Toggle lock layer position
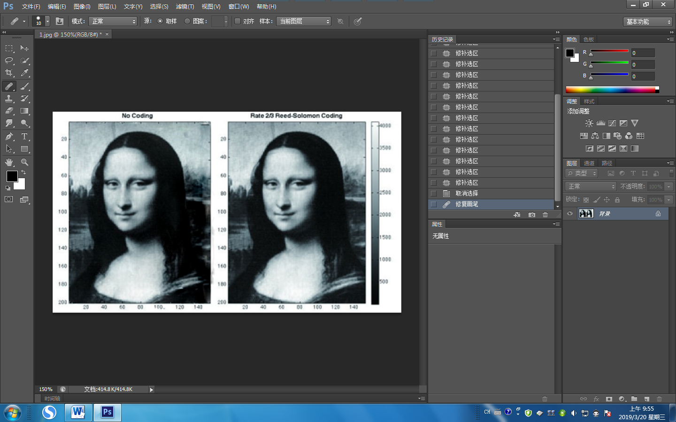This screenshot has height=422, width=676. tap(607, 200)
